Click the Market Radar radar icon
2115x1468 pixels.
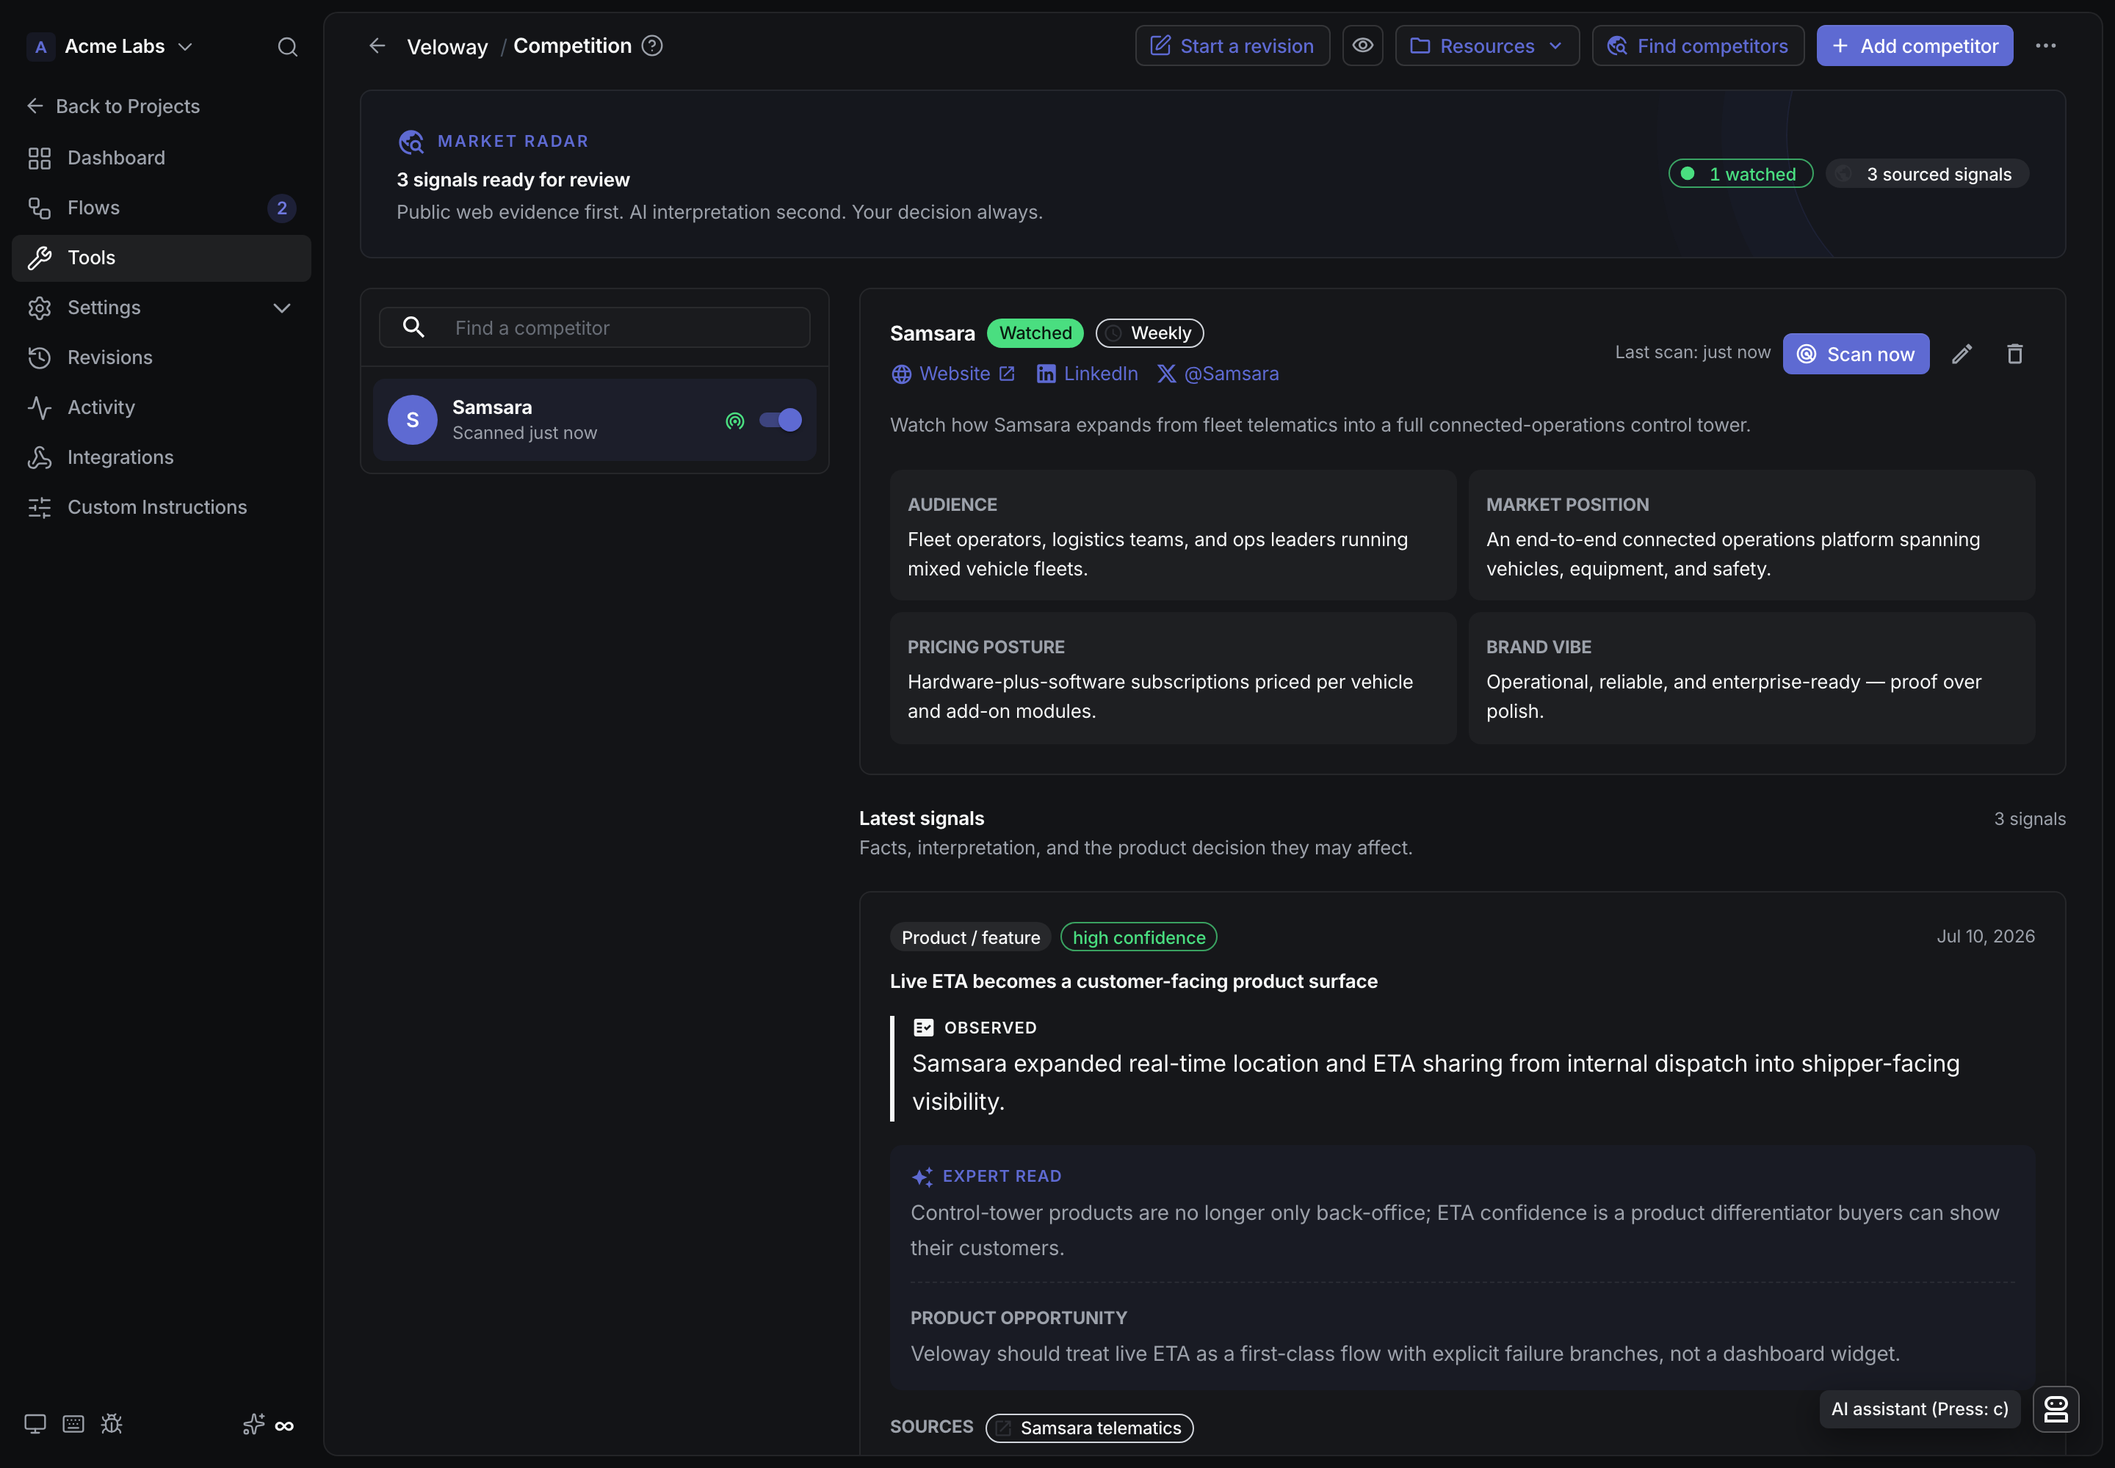tap(411, 141)
